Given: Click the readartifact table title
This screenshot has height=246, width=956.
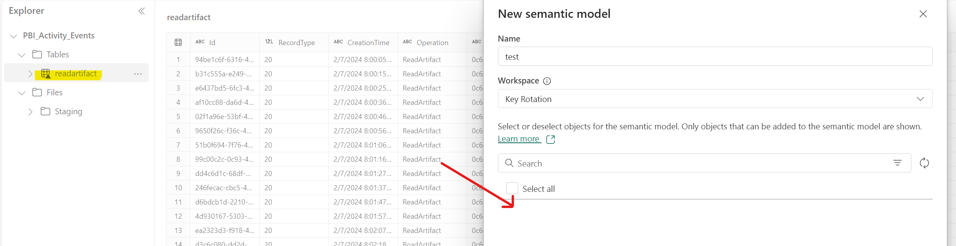Looking at the screenshot, I should [189, 17].
